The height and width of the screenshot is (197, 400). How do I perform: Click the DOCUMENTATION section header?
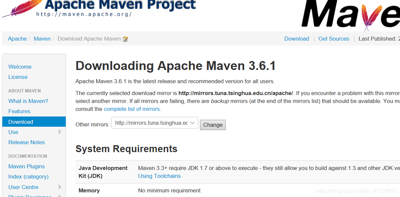pos(28,156)
